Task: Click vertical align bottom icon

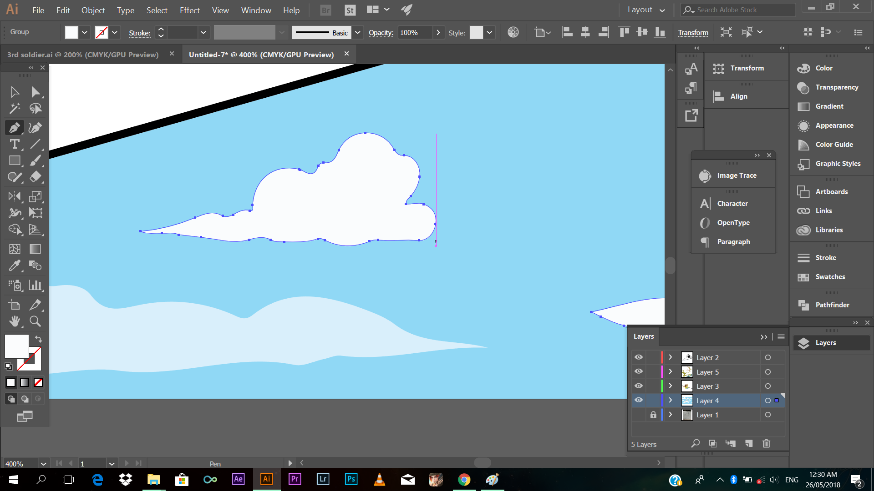Action: [x=660, y=32]
